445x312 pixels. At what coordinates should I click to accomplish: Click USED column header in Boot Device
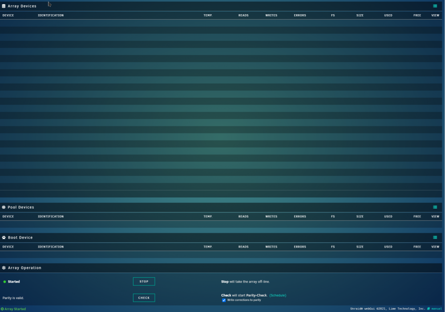[x=388, y=247]
